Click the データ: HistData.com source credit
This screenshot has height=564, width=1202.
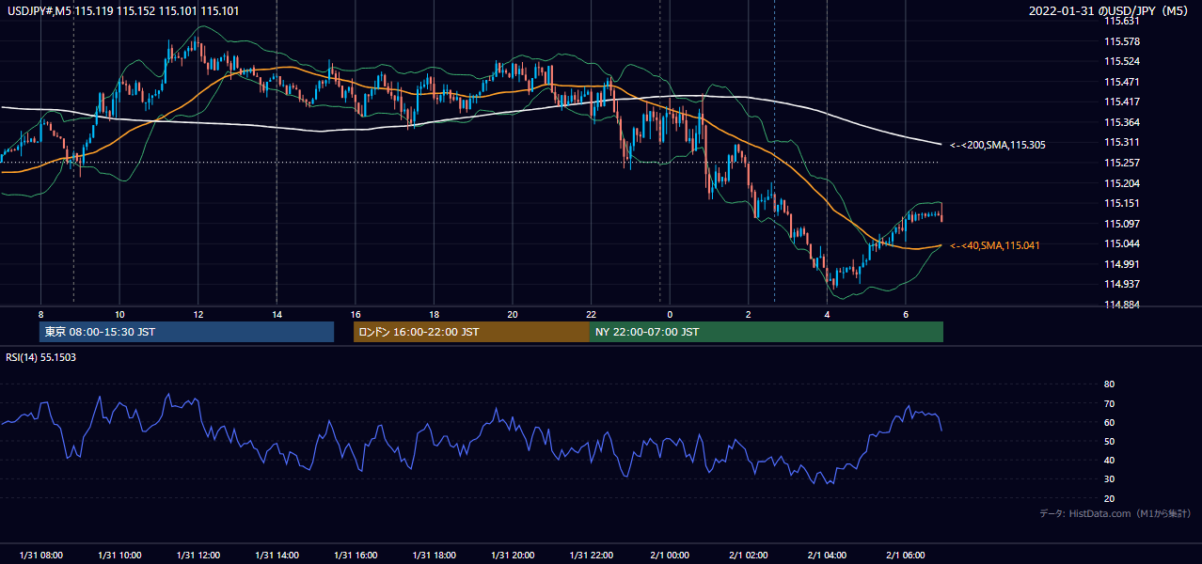(x=1115, y=513)
